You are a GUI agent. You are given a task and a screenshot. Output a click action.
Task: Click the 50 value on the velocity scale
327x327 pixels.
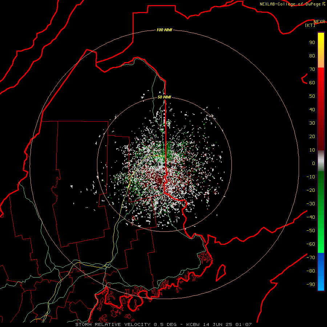[x=312, y=96]
